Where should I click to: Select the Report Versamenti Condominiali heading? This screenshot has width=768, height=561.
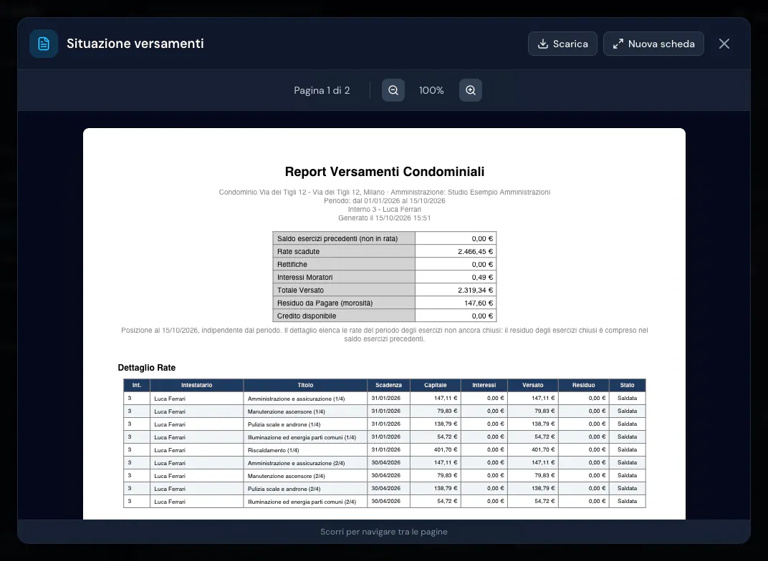[x=385, y=172]
